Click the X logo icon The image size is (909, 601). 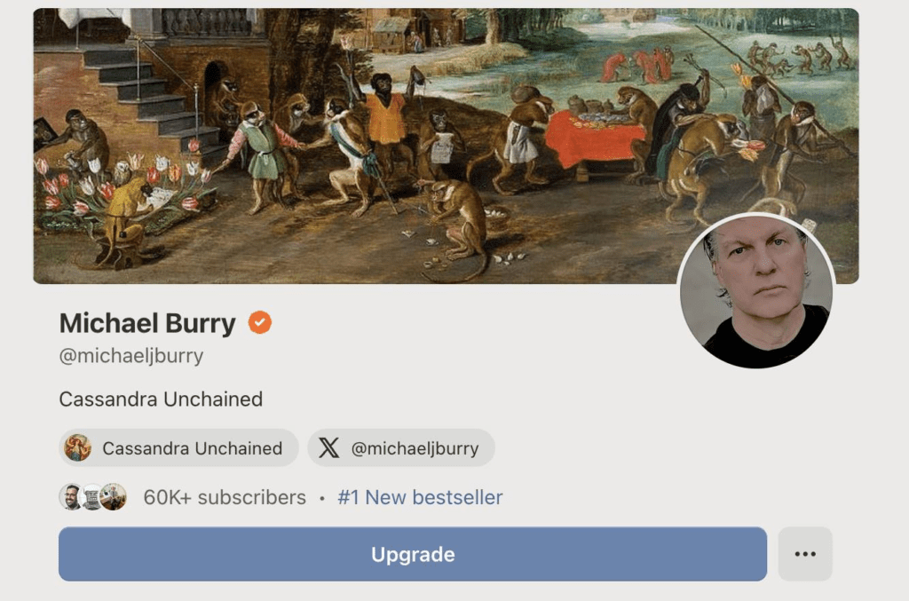click(x=328, y=448)
